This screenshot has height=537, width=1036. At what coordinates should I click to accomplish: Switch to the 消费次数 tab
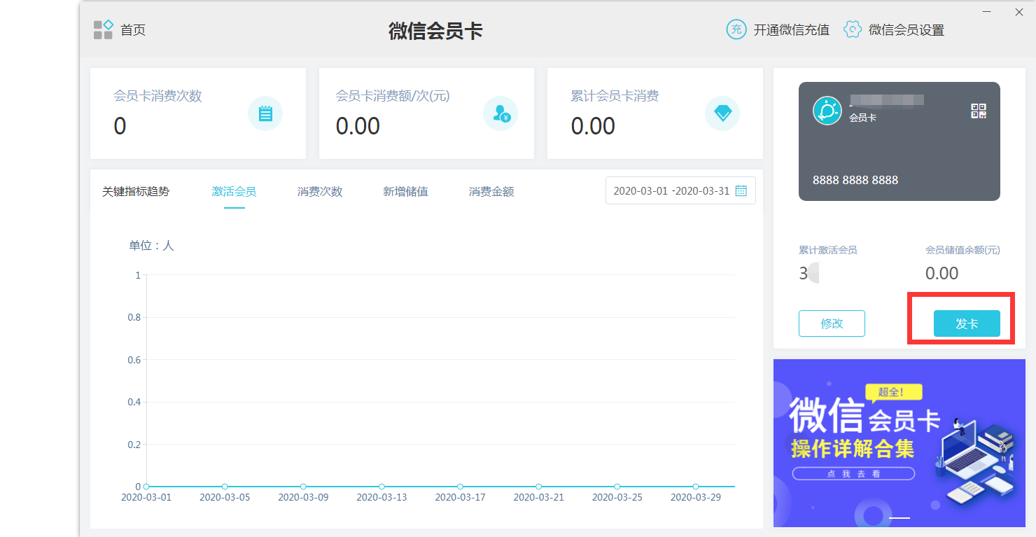320,191
